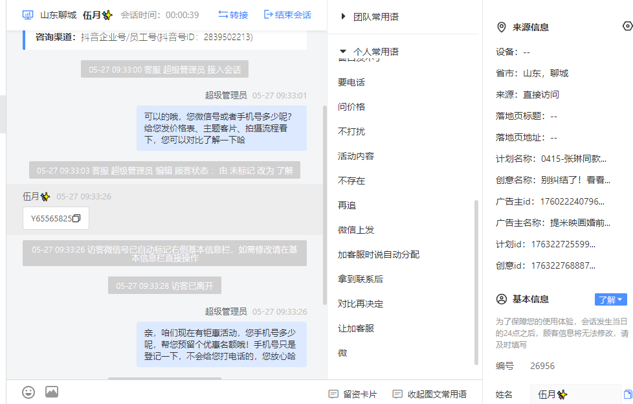Click the 广告主id value 176022240796...
This screenshot has height=404, width=633.
[572, 201]
